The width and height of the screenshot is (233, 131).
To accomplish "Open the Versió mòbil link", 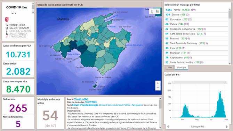I will tap(81, 99).
